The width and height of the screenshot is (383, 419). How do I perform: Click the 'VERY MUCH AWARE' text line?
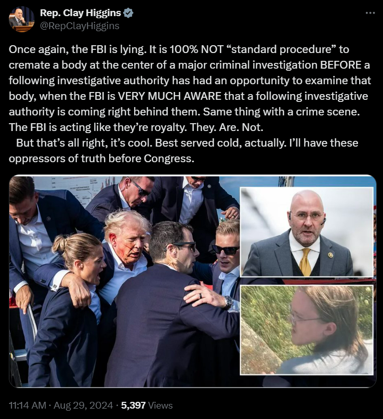point(189,96)
